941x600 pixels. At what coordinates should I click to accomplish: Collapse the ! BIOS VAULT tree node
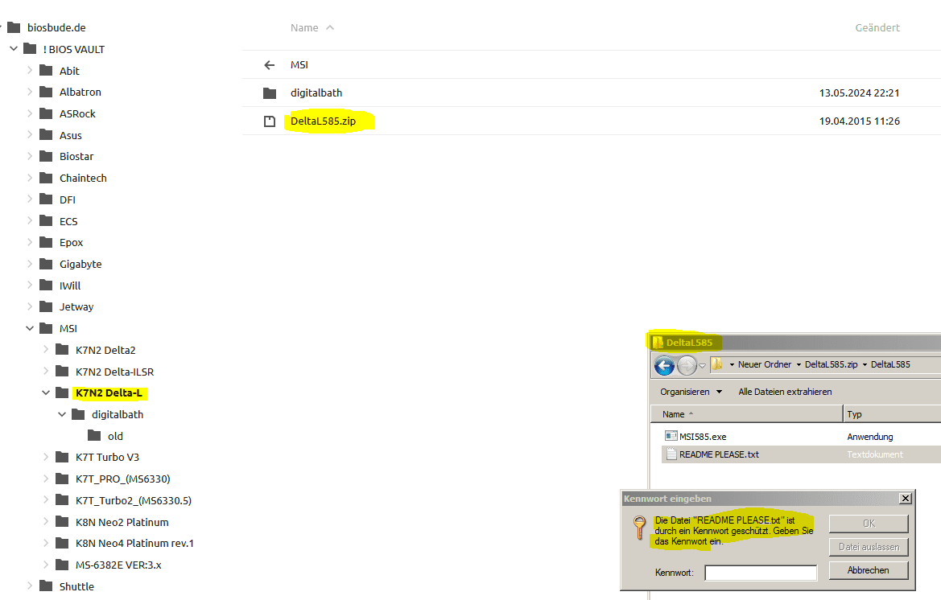(14, 48)
